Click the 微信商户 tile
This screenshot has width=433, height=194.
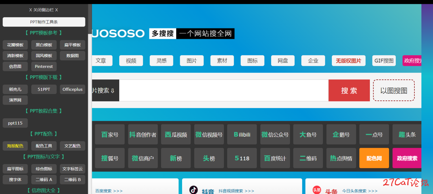[x=143, y=158]
